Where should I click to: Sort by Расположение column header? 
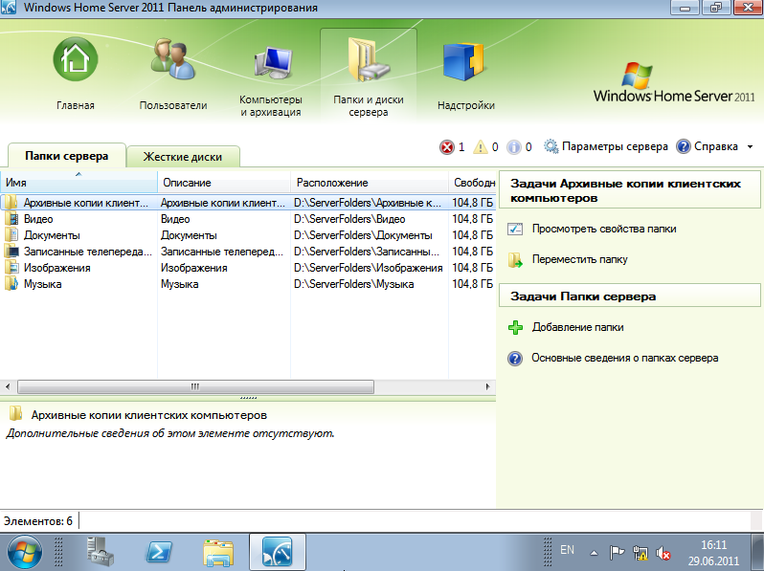370,183
